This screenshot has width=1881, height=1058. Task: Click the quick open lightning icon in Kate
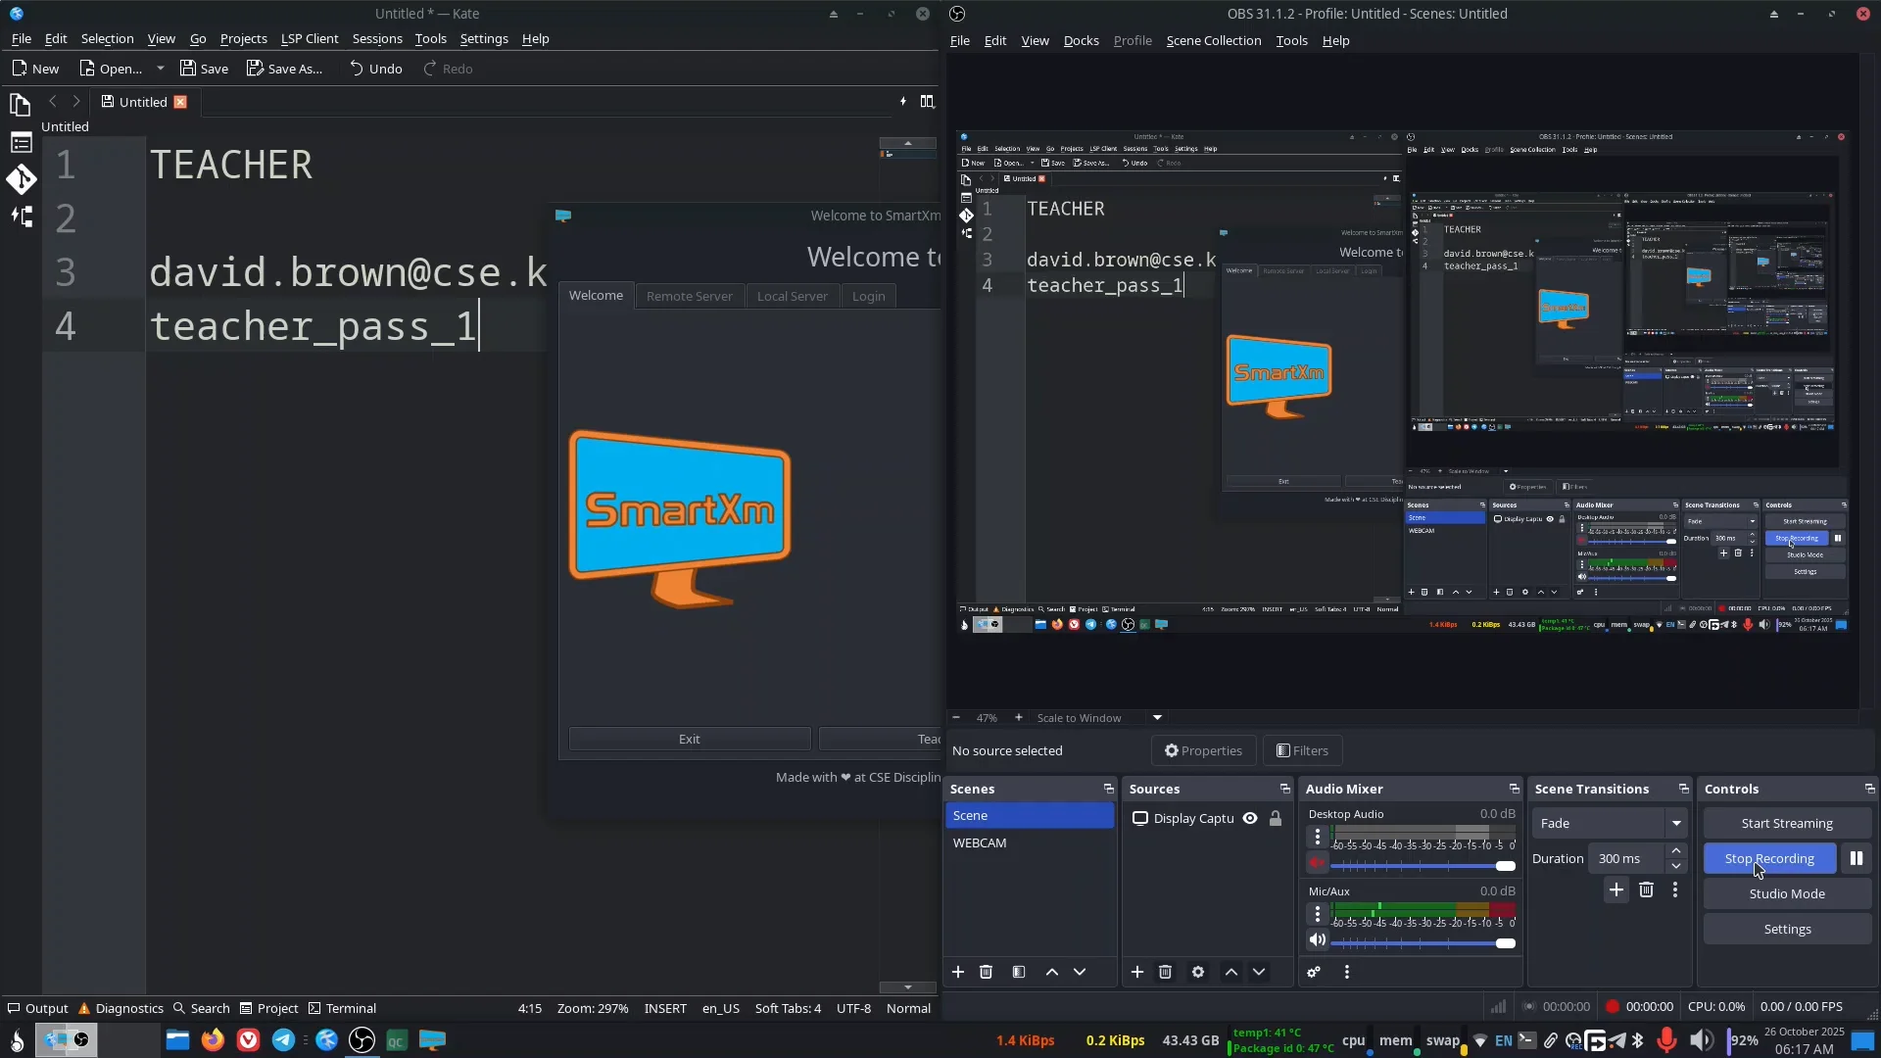[x=903, y=101]
